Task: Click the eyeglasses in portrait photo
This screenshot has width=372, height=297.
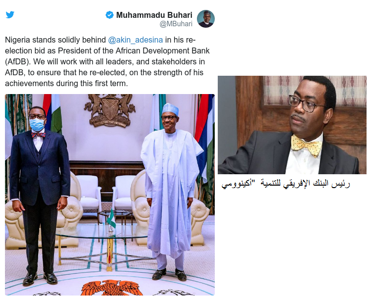Action: (x=306, y=103)
